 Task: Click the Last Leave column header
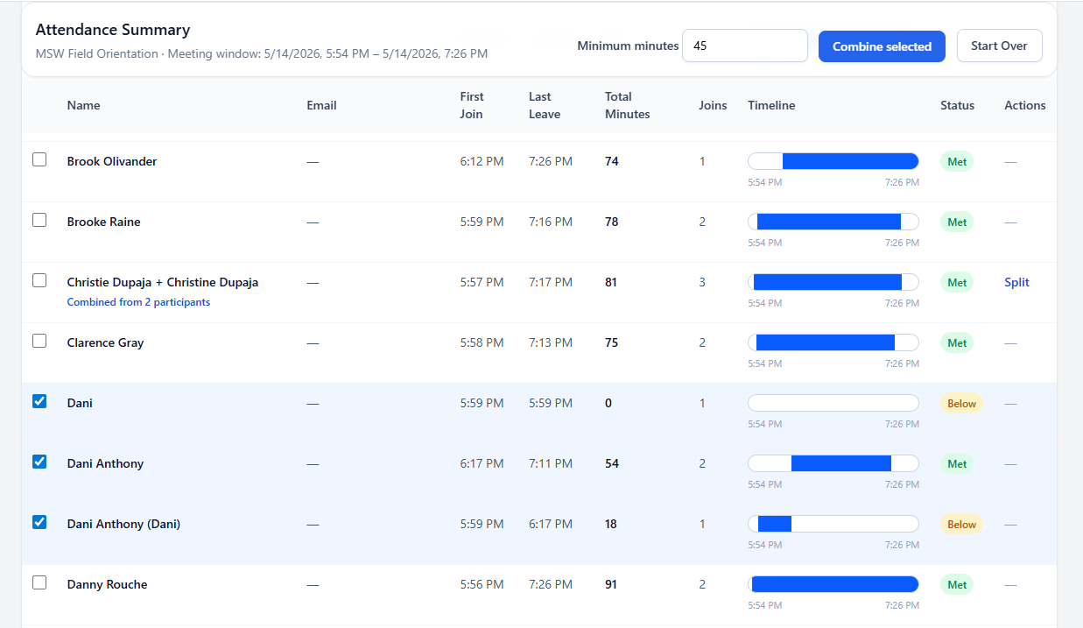(x=545, y=105)
